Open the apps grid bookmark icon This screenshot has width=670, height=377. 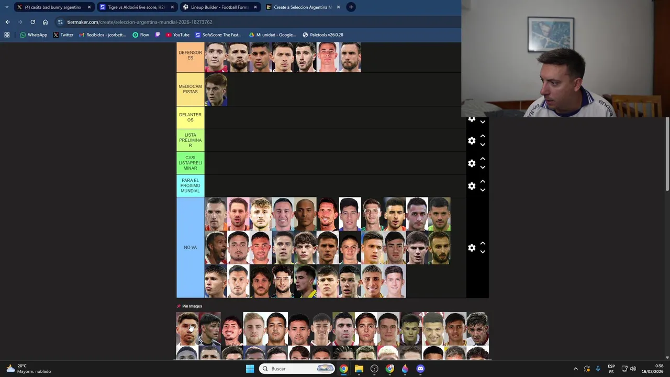click(x=7, y=35)
